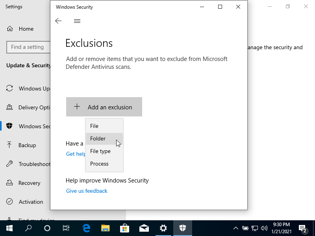Click the Activation checkmark icon
315x236 pixels.
pyautogui.click(x=9, y=201)
